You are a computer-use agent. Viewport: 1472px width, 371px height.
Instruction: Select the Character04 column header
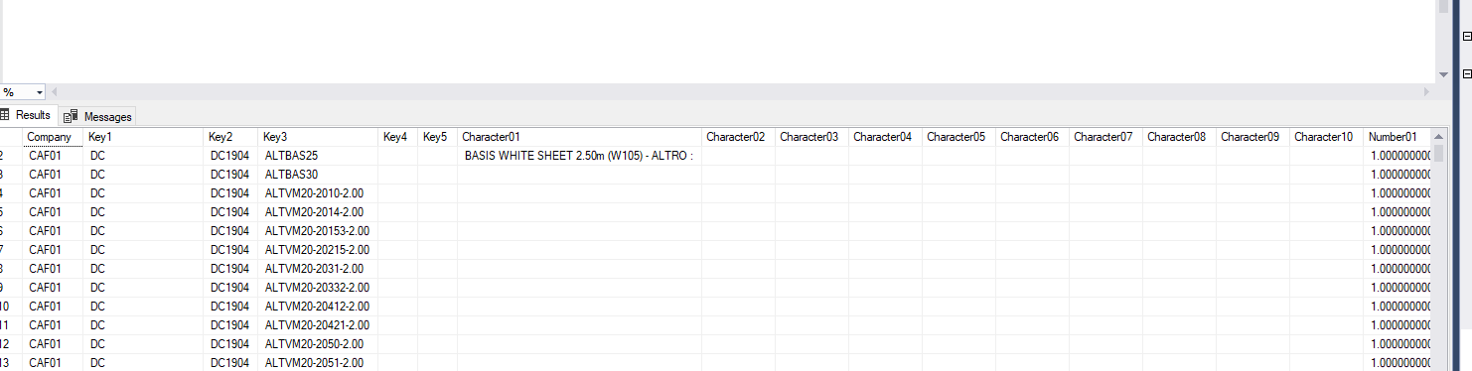coord(885,137)
